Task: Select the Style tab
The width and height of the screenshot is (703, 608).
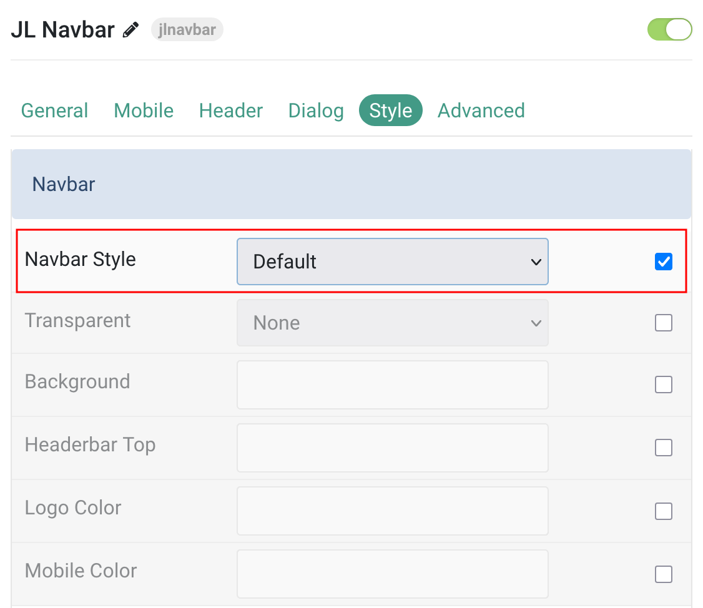Action: tap(390, 110)
